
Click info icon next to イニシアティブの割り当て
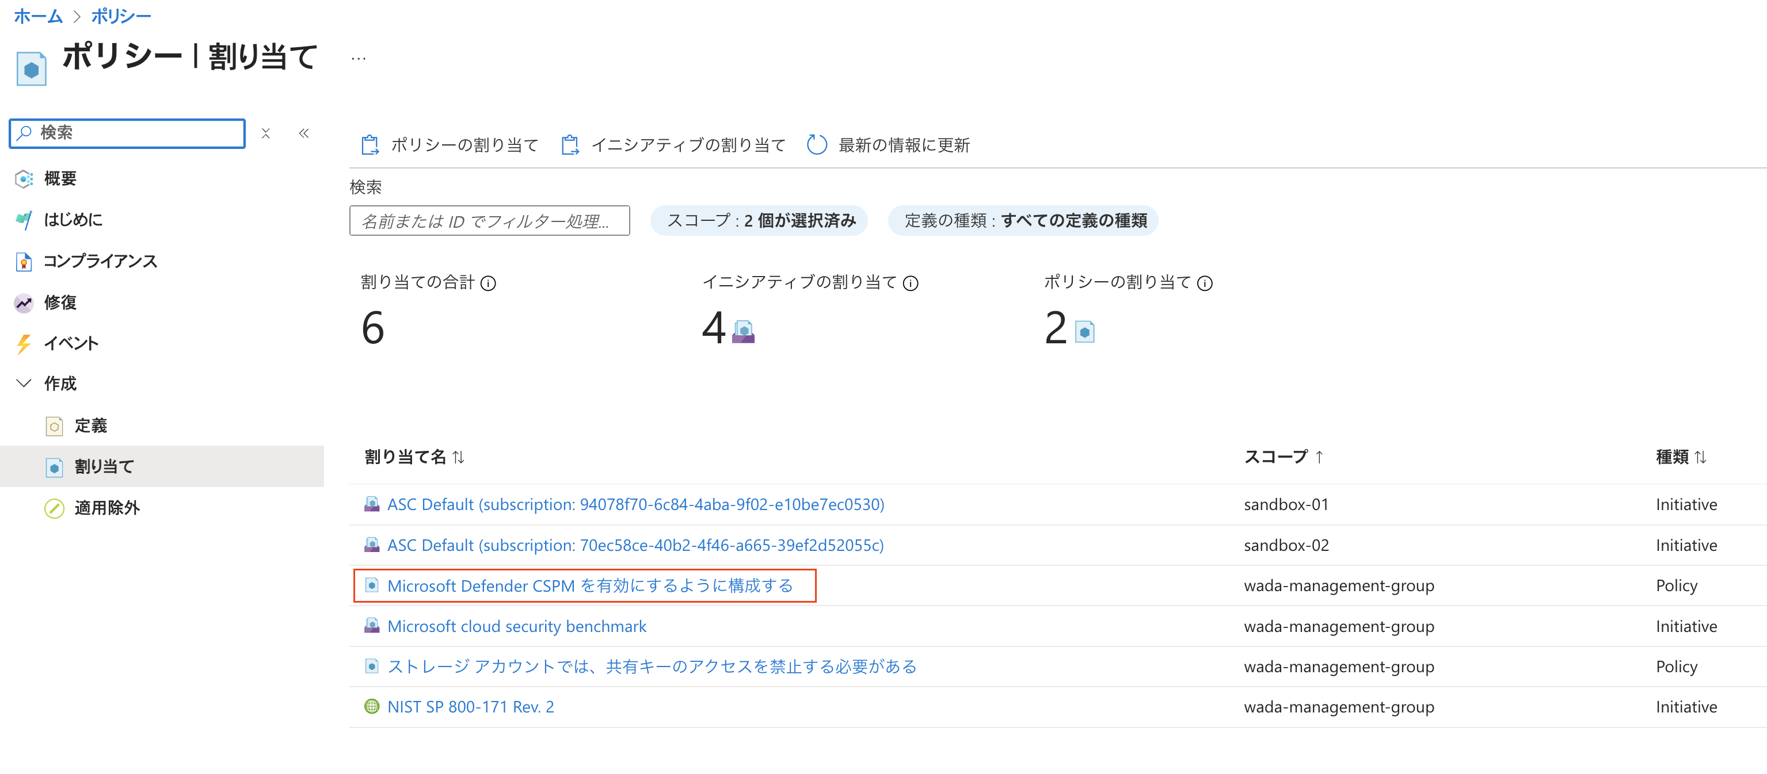point(910,283)
